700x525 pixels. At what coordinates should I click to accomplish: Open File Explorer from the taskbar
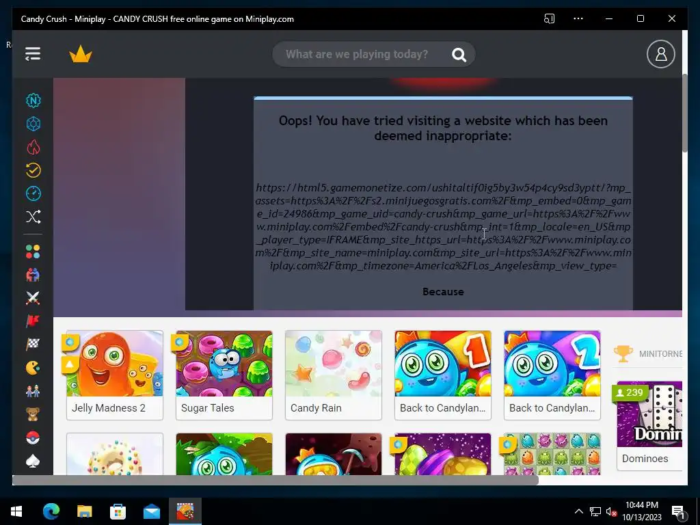pyautogui.click(x=84, y=511)
